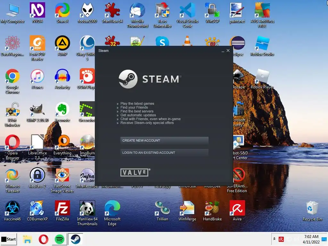
Task: Select the SUPERAnti Free Edition icon
Action: tap(237, 180)
